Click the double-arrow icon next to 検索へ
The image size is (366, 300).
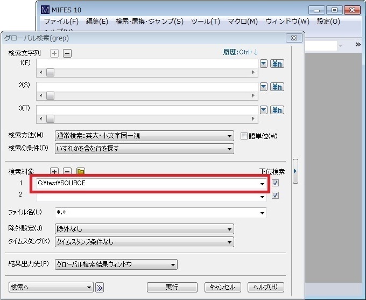[100, 287]
